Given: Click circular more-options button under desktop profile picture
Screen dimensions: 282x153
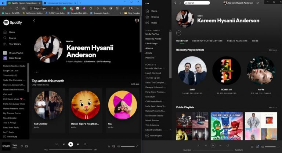Looking at the screenshot, I should point(178,33).
